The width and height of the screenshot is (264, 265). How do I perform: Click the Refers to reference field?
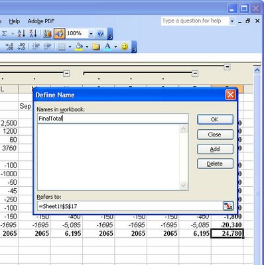130,206
